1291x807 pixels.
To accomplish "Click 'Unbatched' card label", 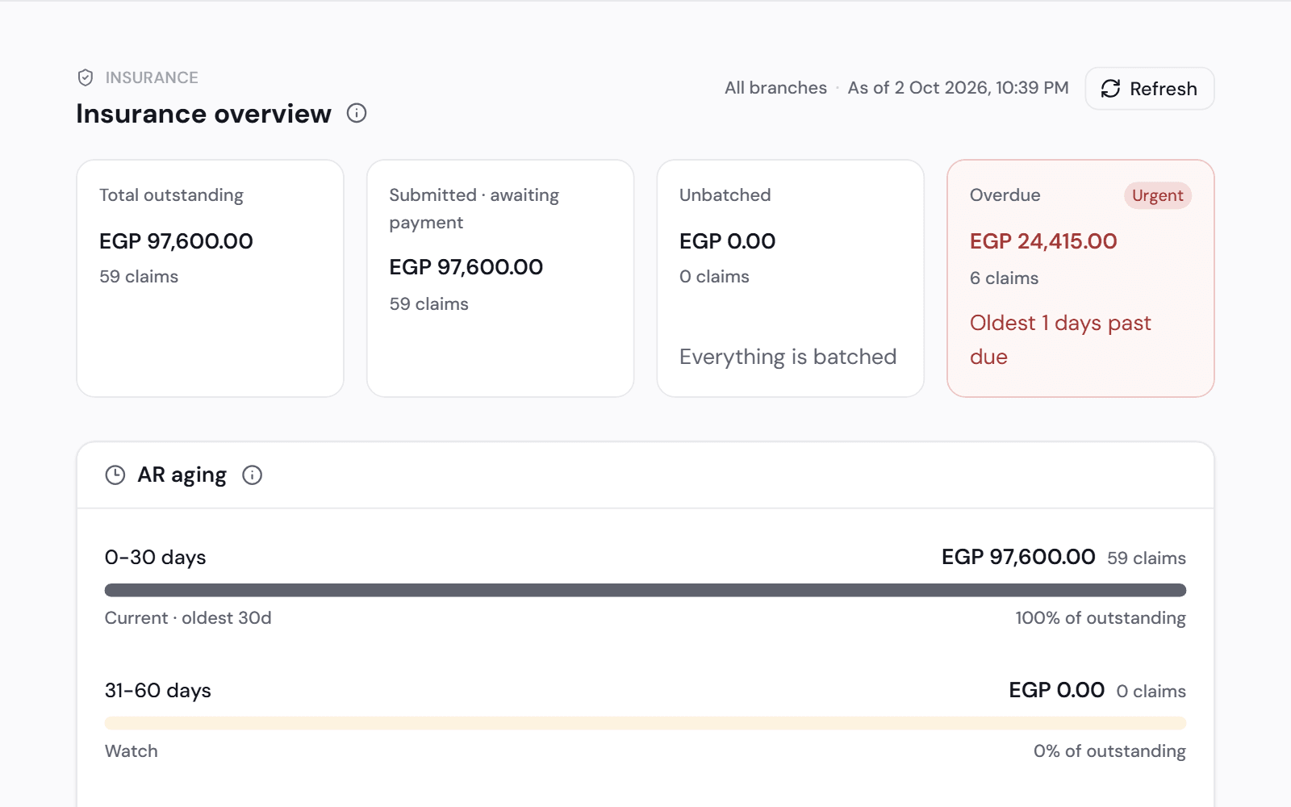I will [725, 195].
